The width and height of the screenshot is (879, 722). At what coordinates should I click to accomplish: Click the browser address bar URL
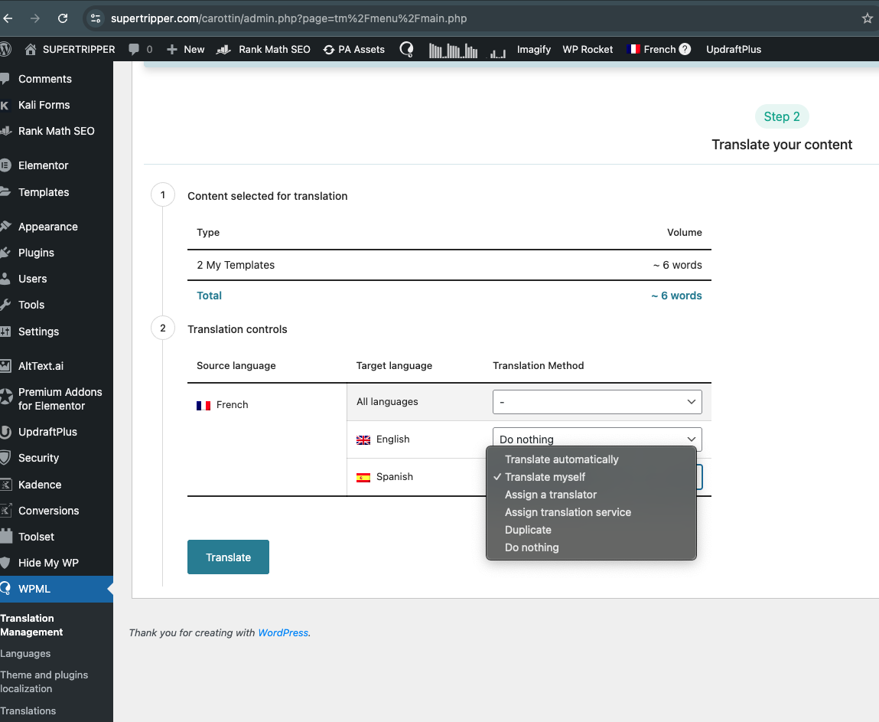tap(288, 18)
